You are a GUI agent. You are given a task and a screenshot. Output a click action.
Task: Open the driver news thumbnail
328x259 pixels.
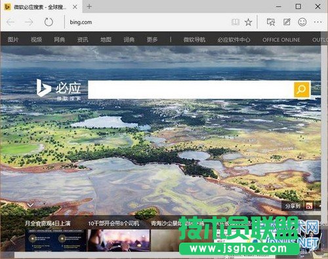[119, 241]
